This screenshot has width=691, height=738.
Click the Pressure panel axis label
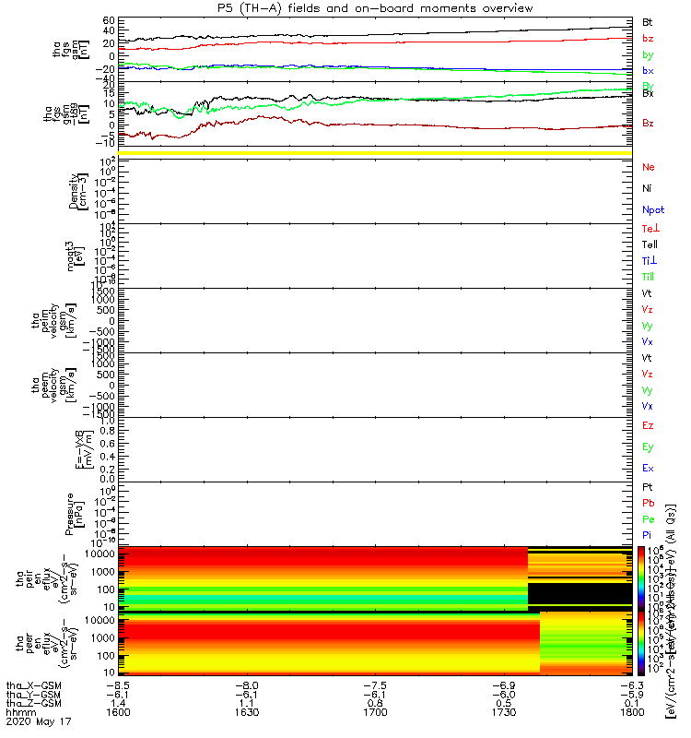pos(74,514)
